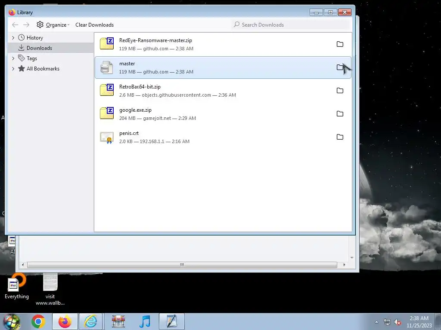Open the Organize dropdown menu
Screen dimensions: 441x330
coord(53,24)
